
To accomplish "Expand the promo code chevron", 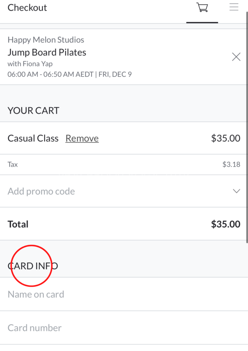I will (236, 191).
